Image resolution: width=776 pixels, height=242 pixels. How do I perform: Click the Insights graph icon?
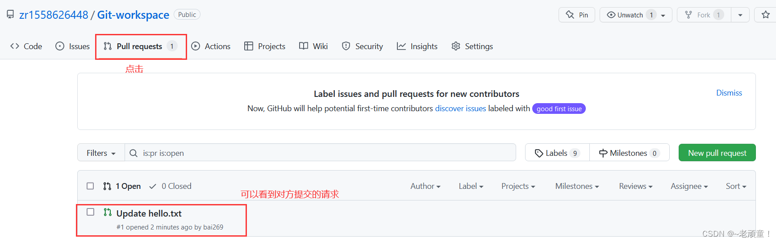[x=401, y=46]
